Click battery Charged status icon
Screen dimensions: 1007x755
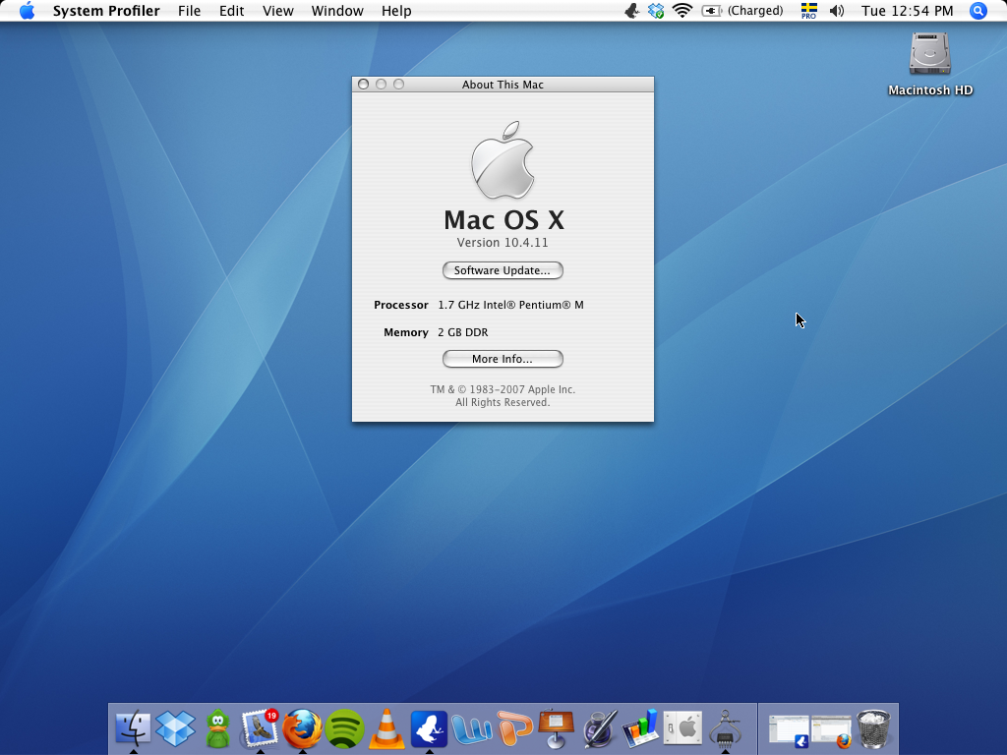tap(741, 11)
